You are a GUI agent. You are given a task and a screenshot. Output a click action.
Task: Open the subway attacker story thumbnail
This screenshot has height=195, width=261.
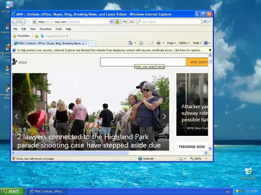click(192, 104)
